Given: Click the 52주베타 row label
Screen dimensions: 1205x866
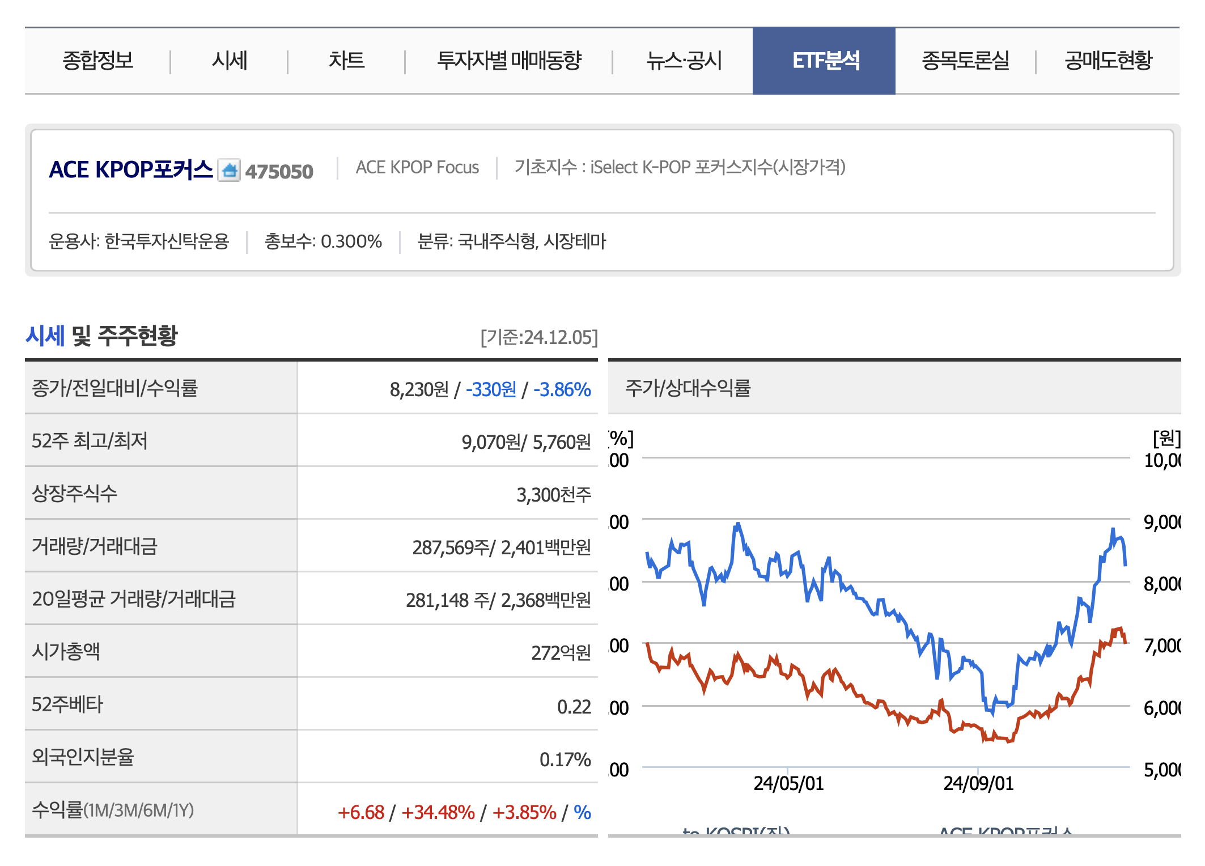Looking at the screenshot, I should [67, 704].
